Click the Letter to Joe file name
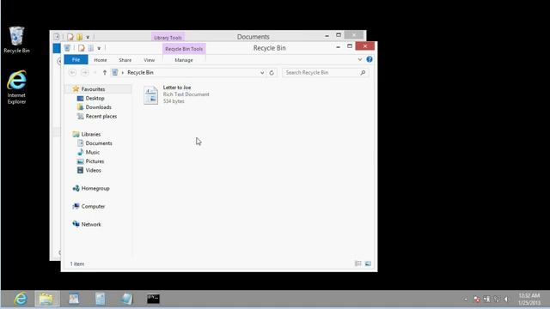Viewport: 550px width, 309px height. [x=177, y=88]
